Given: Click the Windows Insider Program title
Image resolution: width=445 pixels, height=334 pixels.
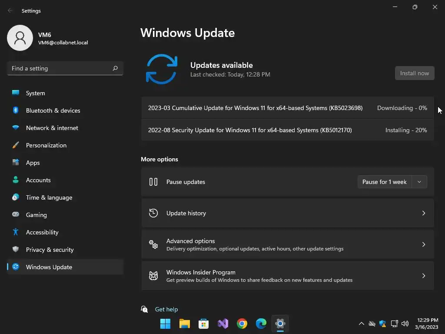Looking at the screenshot, I should (201, 272).
